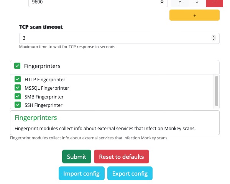Click the fingerprinter list scrollbar

pyautogui.click(x=217, y=90)
